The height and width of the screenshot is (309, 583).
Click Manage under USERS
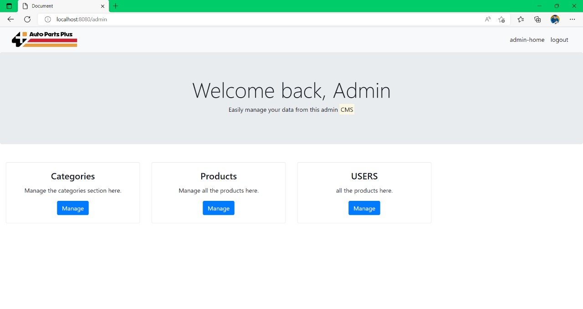[x=364, y=208]
